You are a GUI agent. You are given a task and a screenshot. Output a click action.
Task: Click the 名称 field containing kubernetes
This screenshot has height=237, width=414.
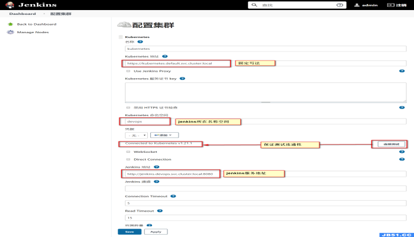(266, 49)
